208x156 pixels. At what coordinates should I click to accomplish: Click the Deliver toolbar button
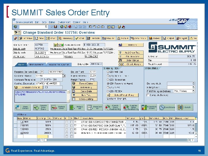pyautogui.click(x=155, y=38)
